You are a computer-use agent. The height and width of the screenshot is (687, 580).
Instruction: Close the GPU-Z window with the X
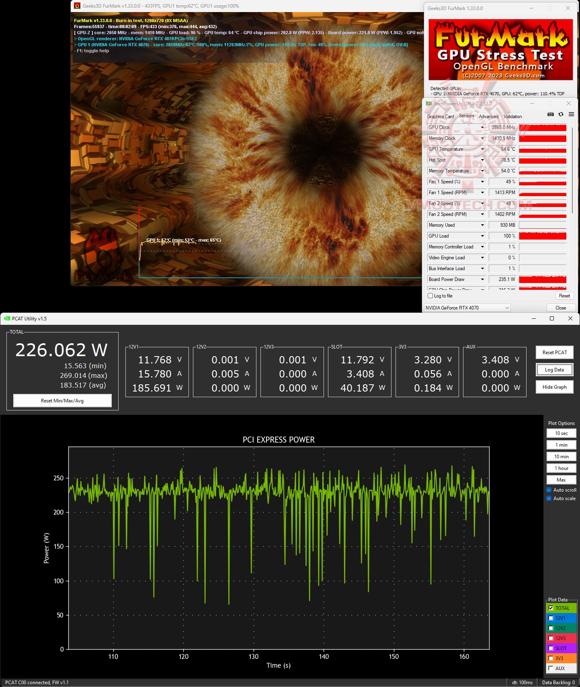(x=568, y=103)
